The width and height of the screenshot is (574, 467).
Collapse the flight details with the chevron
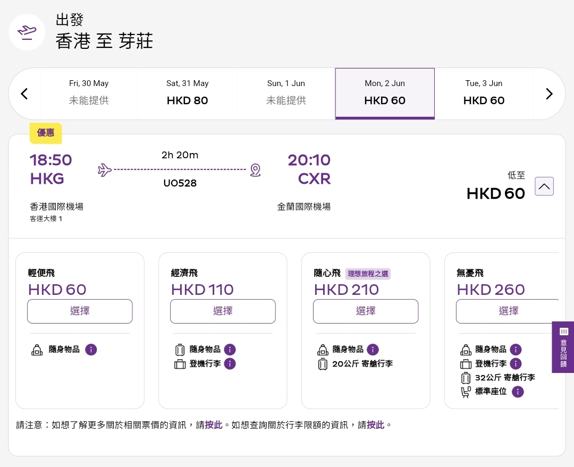pos(544,186)
